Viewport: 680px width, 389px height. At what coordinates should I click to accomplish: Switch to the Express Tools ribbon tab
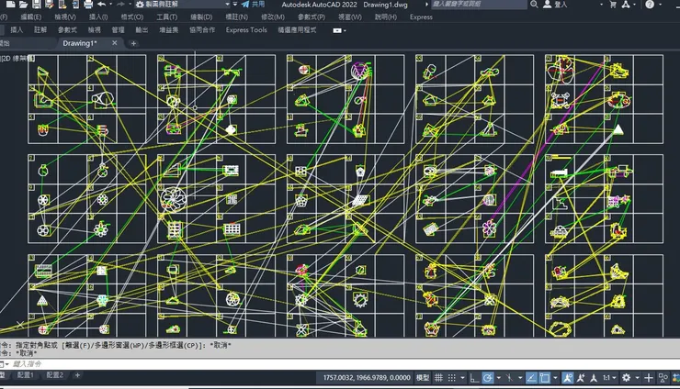[x=246, y=30]
